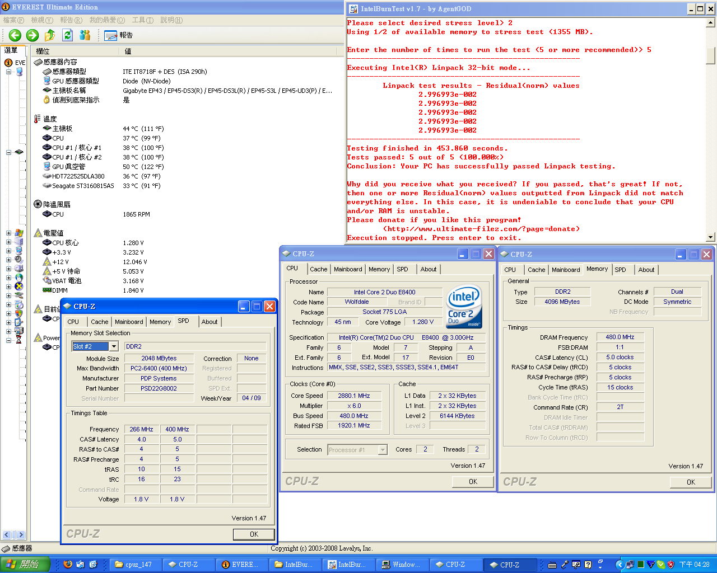This screenshot has width=717, height=573.
Task: Open the 工具(T) menu in EVEREST
Action: pos(143,20)
